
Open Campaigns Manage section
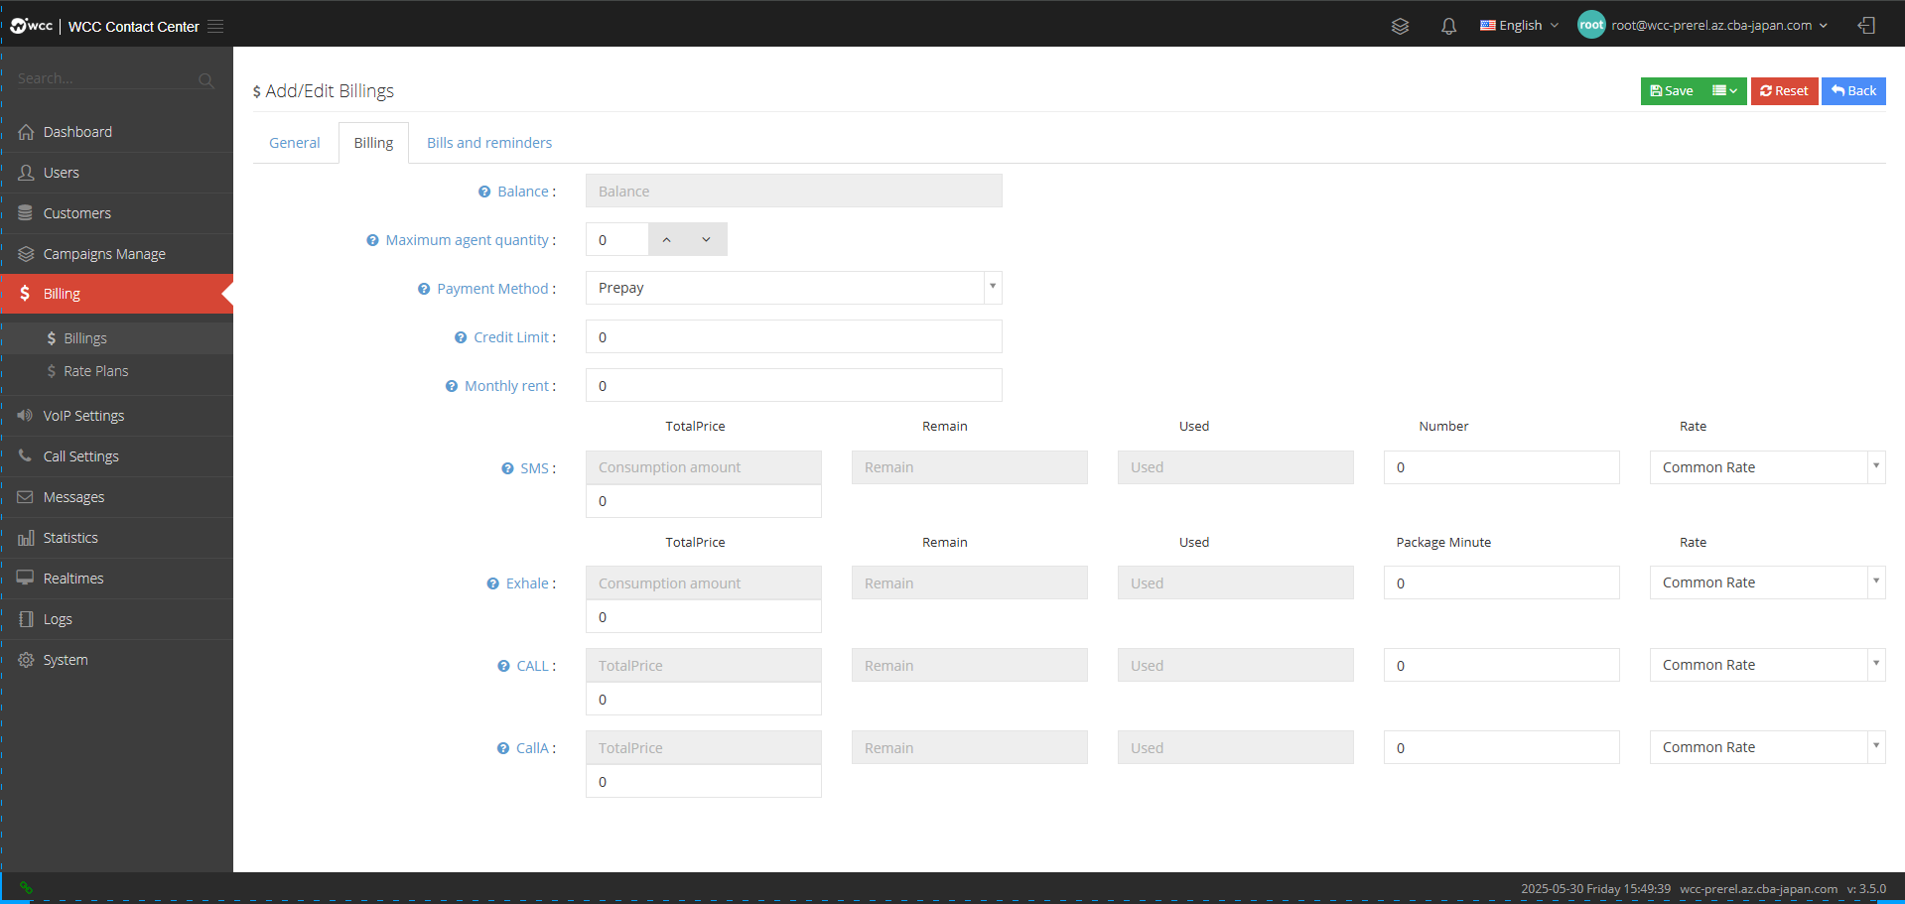tap(117, 254)
